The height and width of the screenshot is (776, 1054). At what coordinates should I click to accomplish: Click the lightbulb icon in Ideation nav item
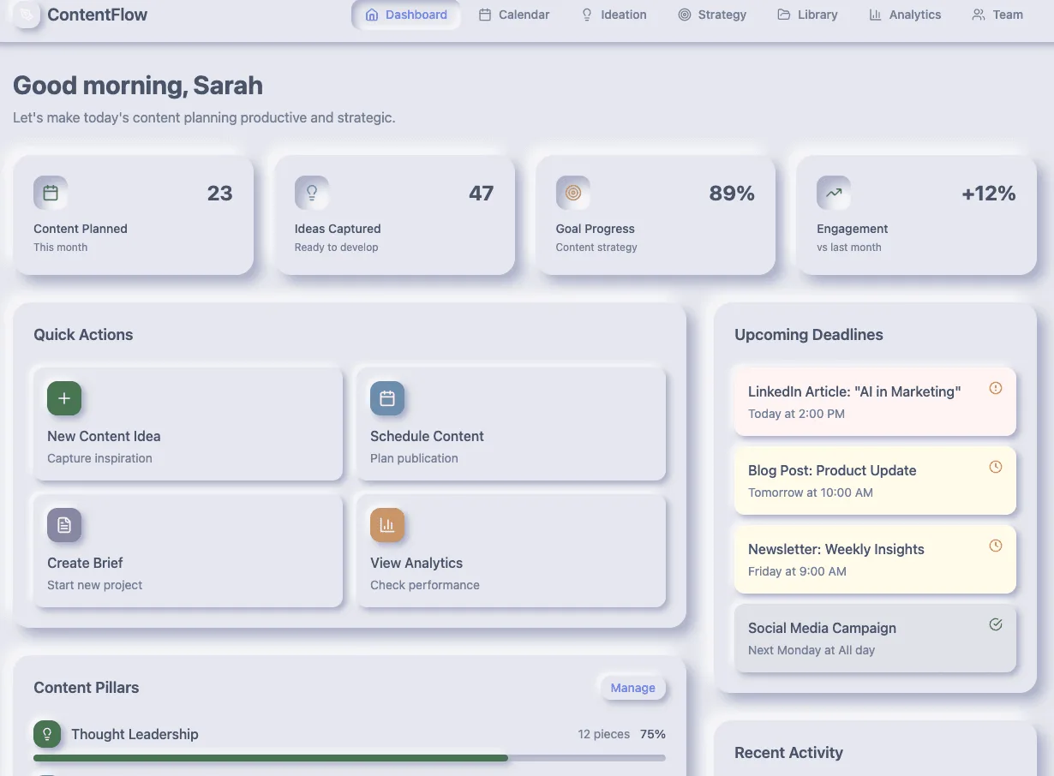coord(587,15)
